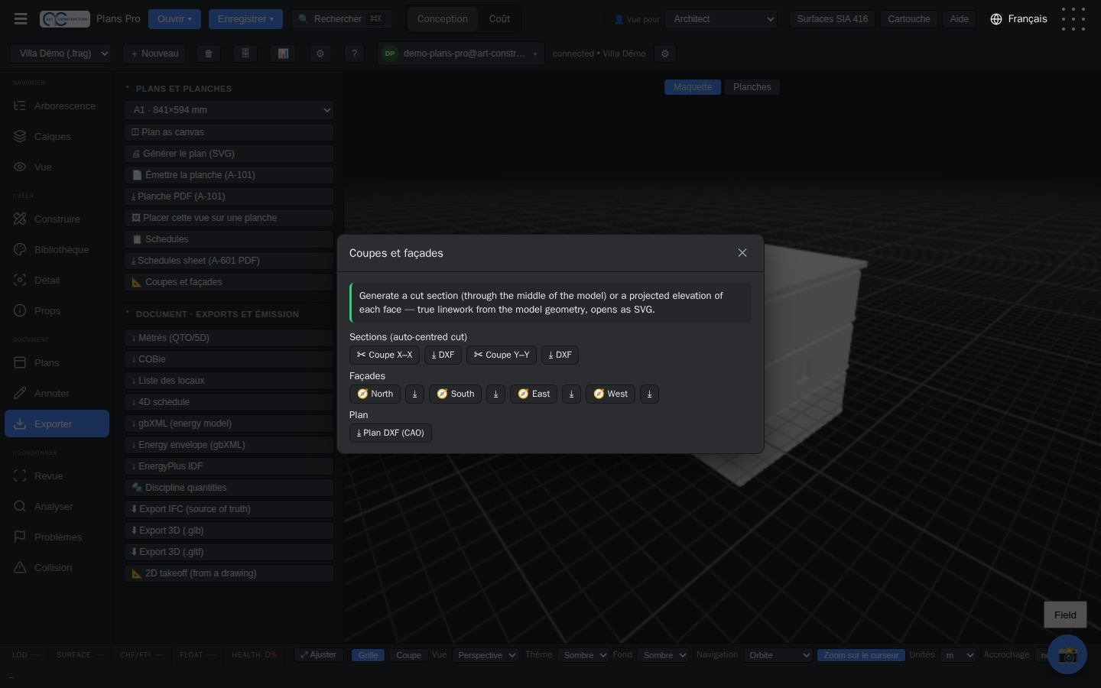1101x688 pixels.
Task: Click Plan DXF (CAO) button
Action: 391,433
